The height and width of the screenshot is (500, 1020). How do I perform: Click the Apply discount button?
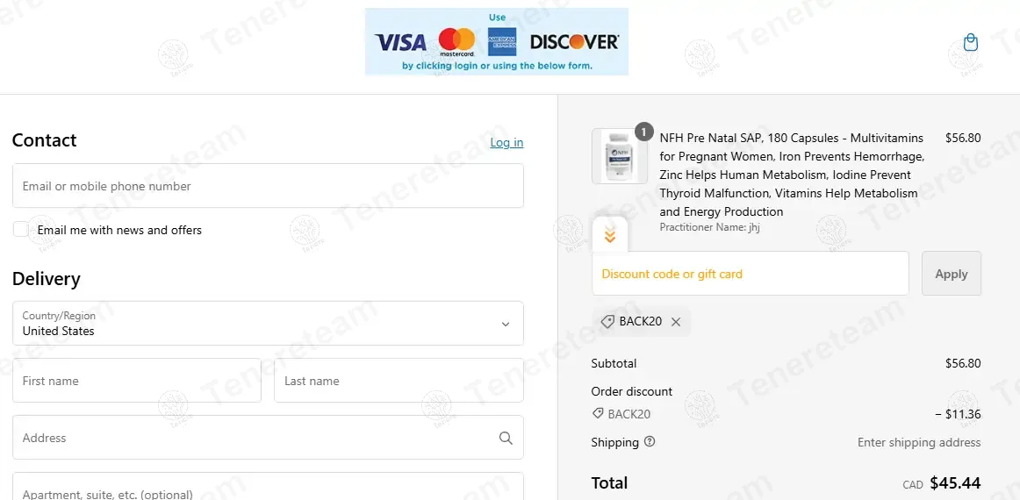tap(951, 274)
